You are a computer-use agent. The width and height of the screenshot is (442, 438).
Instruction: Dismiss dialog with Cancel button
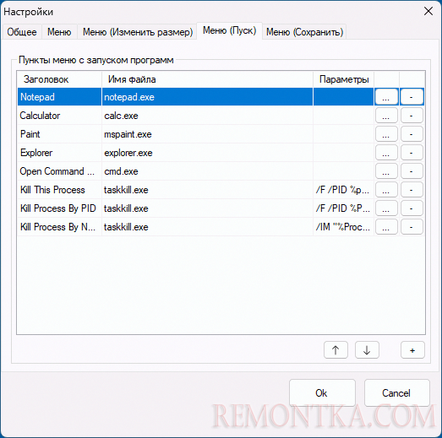click(x=397, y=392)
